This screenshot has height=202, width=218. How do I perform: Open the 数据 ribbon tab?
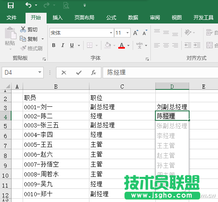(133, 18)
